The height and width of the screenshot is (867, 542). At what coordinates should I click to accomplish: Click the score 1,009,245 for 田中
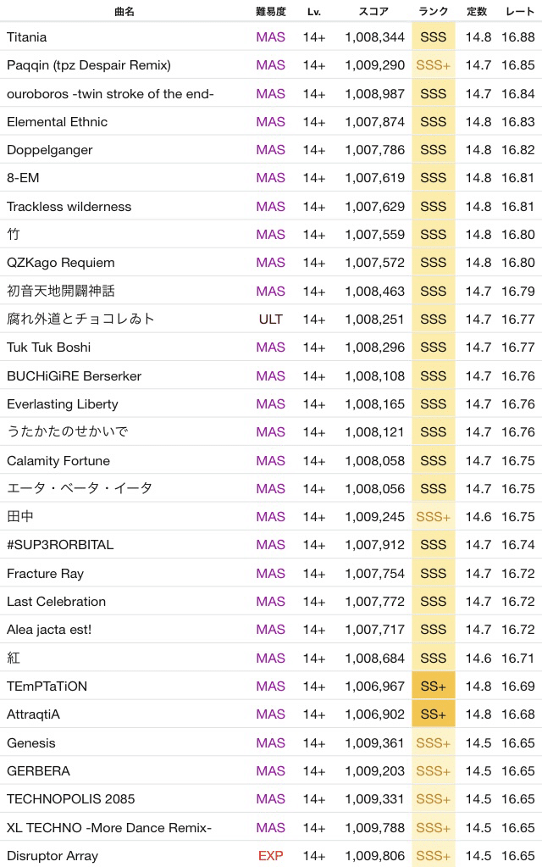(x=374, y=516)
